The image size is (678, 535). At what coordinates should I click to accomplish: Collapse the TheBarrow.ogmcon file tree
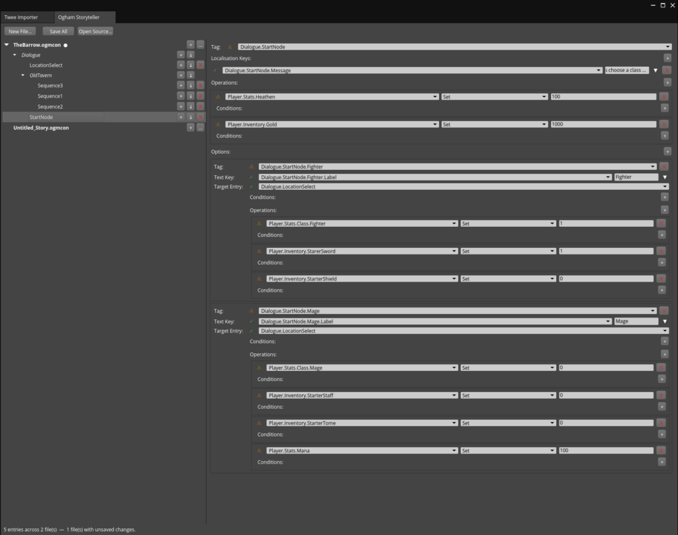(x=7, y=45)
